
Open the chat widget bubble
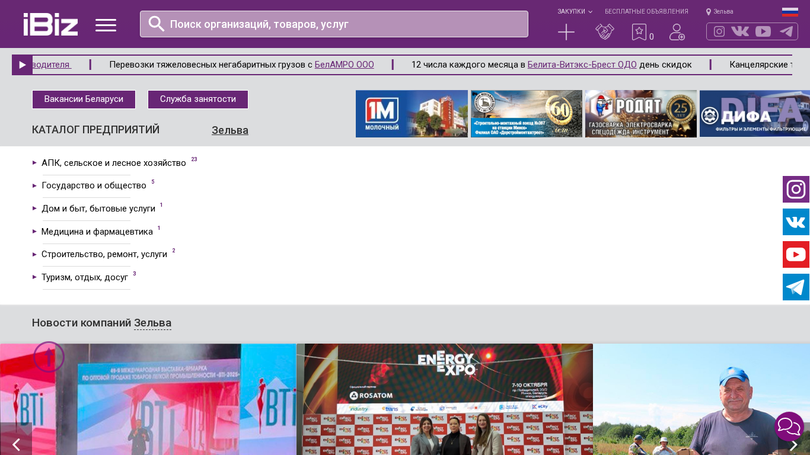tap(789, 427)
